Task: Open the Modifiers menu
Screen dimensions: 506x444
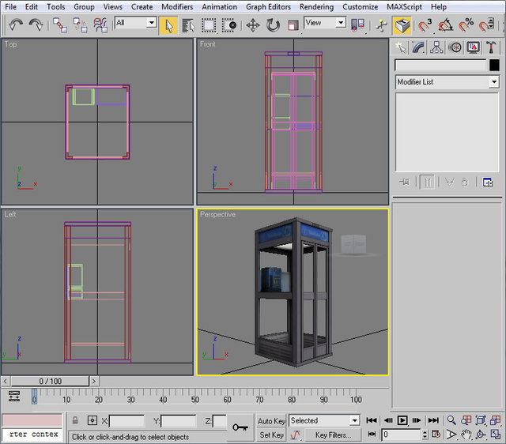Action: tap(176, 6)
